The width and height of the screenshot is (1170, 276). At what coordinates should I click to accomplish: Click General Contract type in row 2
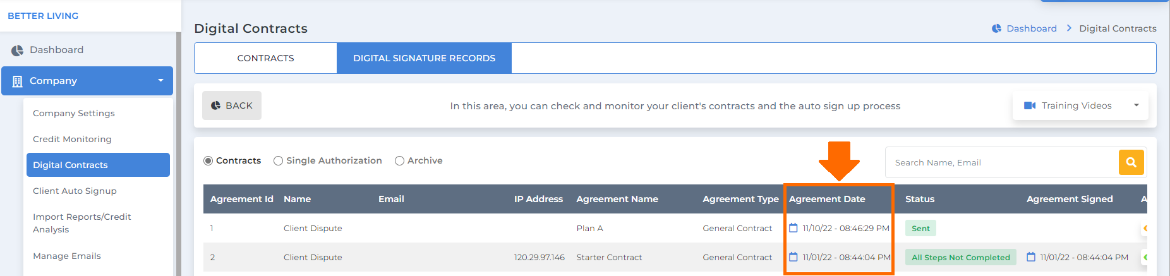tap(737, 257)
